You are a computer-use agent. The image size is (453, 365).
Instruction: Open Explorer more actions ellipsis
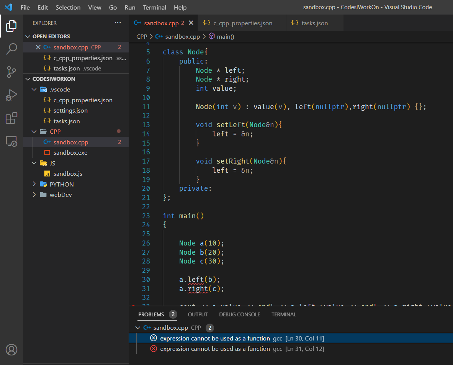(118, 23)
